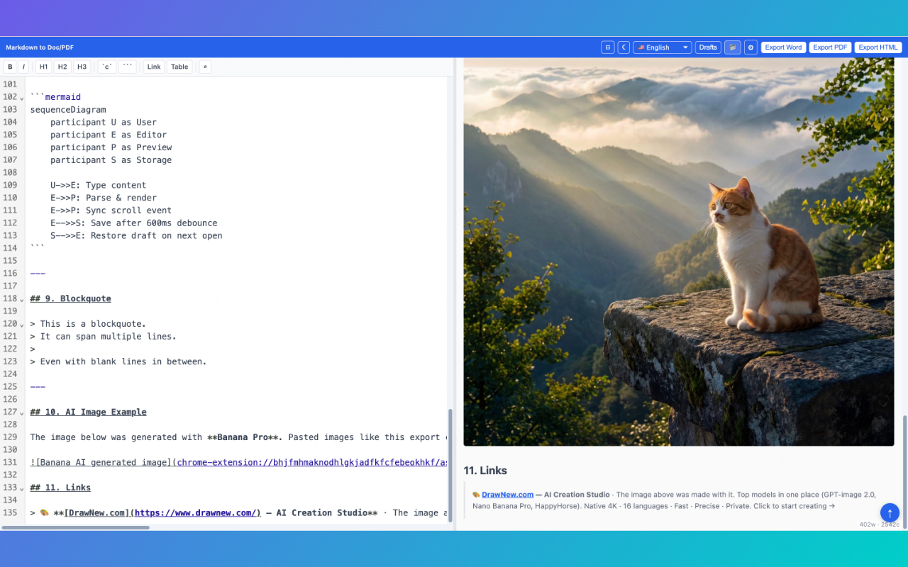The width and height of the screenshot is (908, 567).
Task: Click the '> Even with blank lines in between.' line
Action: [118, 362]
